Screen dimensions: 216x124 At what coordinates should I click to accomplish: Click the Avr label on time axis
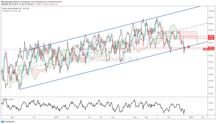90,117
